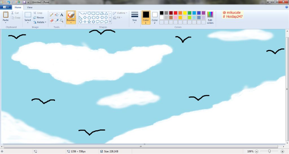Choose the Down arrow shape
This screenshot has width=289, height=154.
click(x=80, y=22)
